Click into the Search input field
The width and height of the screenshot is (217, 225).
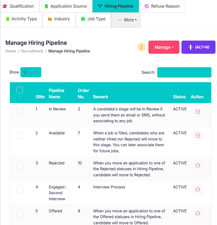pyautogui.click(x=184, y=72)
